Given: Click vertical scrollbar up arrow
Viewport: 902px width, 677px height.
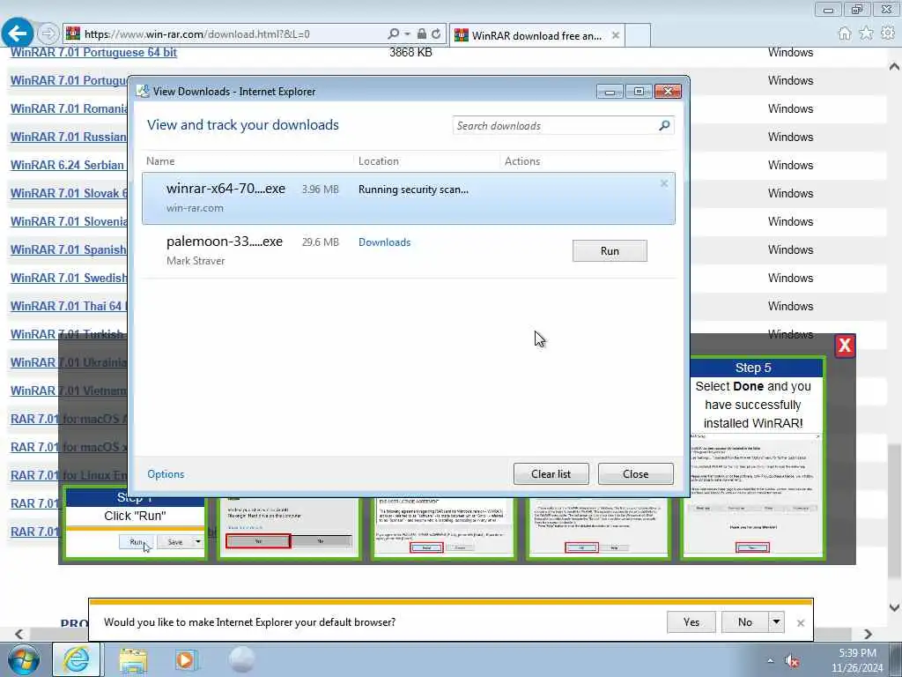Looking at the screenshot, I should (x=895, y=67).
